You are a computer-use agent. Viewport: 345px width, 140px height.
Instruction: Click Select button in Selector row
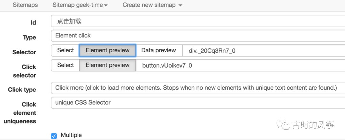tap(65, 50)
